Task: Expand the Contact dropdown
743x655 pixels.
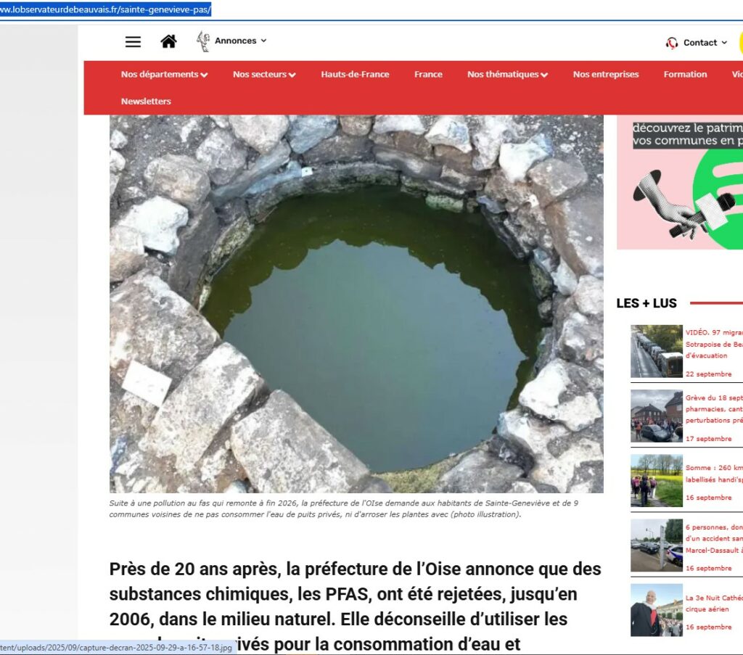Action: click(x=705, y=43)
